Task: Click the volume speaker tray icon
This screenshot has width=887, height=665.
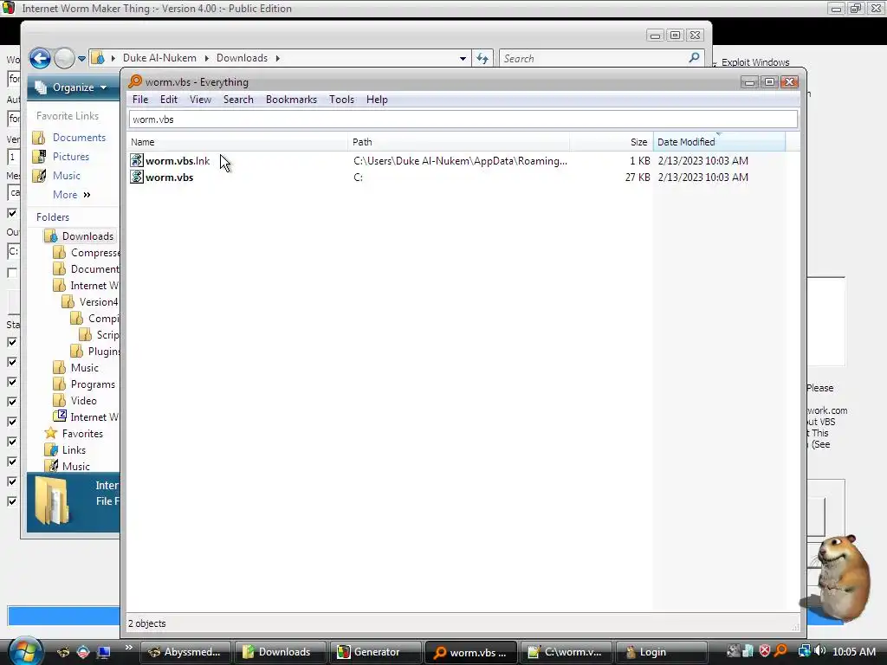Action: [x=820, y=651]
